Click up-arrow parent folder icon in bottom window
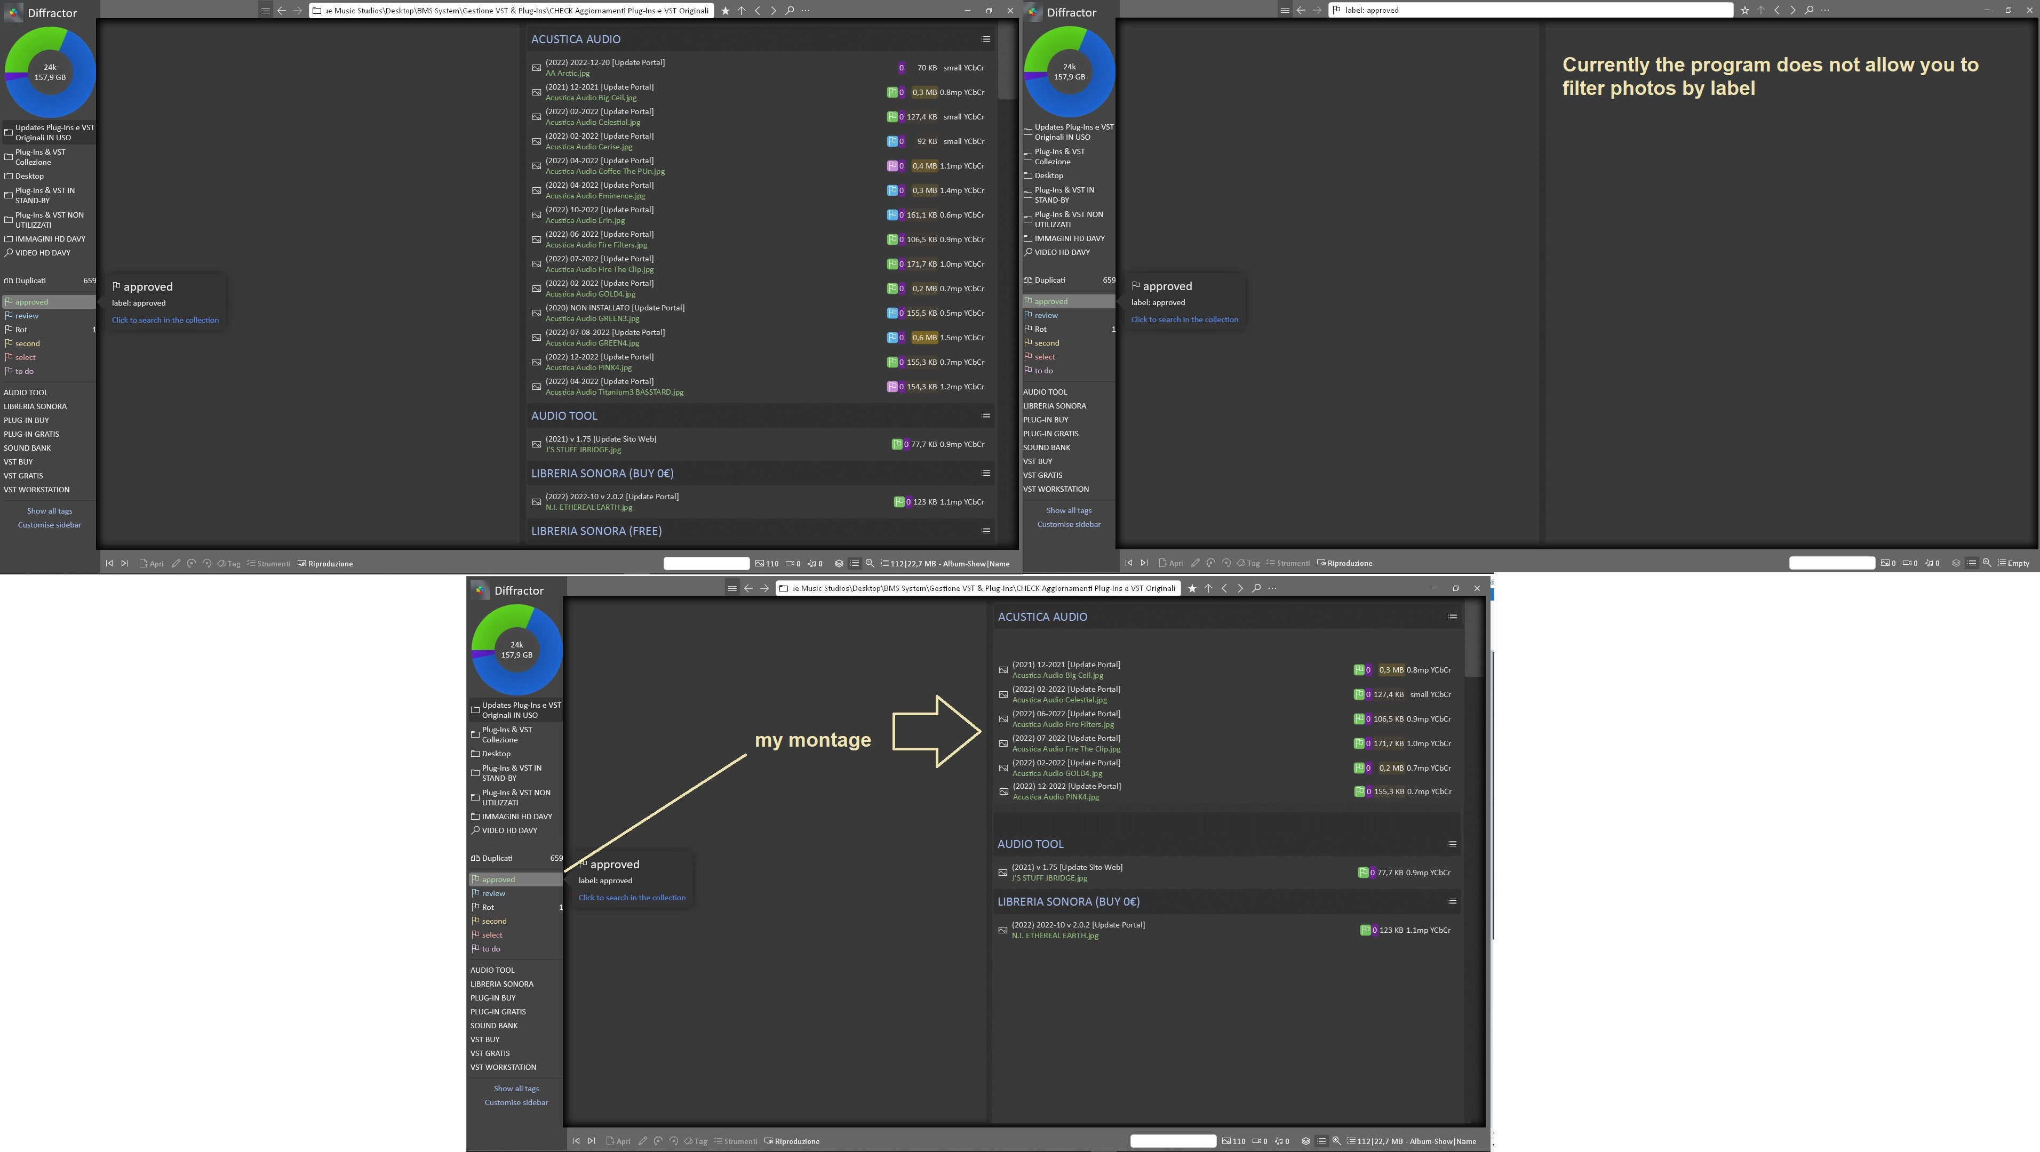The image size is (2040, 1152). [1208, 588]
